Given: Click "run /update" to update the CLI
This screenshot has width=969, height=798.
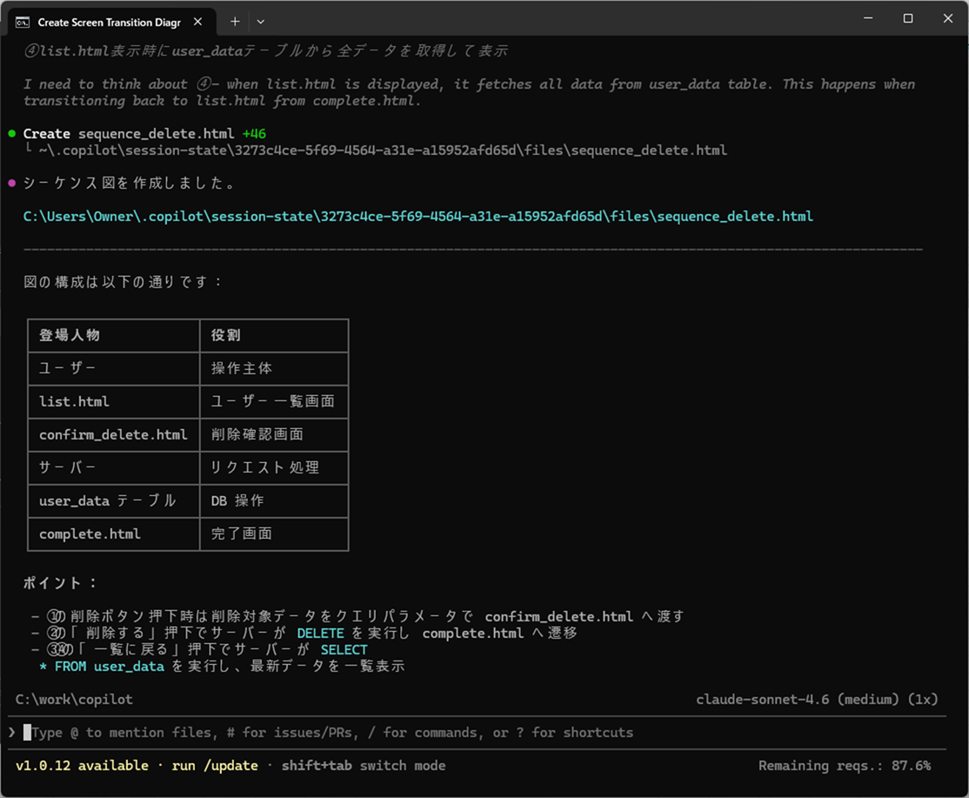Looking at the screenshot, I should [x=215, y=765].
